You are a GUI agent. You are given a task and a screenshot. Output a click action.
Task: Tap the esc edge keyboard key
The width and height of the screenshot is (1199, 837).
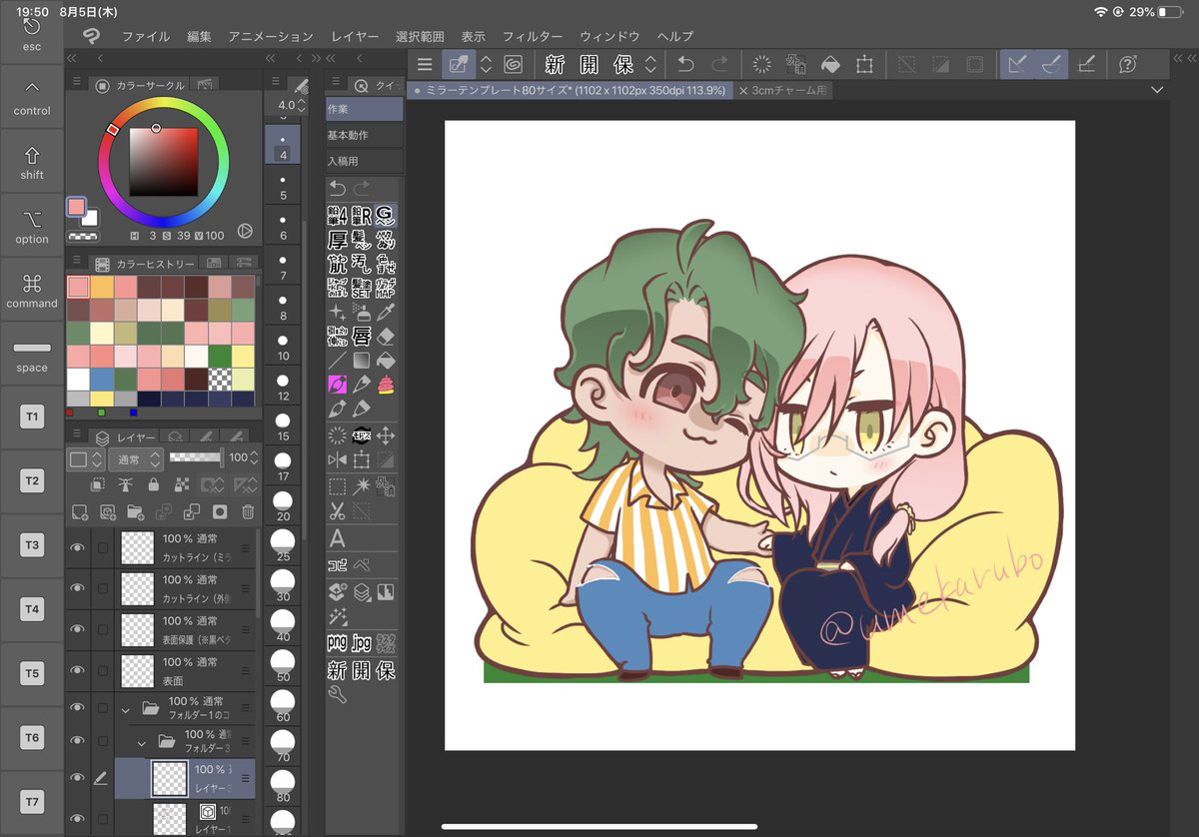pyautogui.click(x=32, y=34)
